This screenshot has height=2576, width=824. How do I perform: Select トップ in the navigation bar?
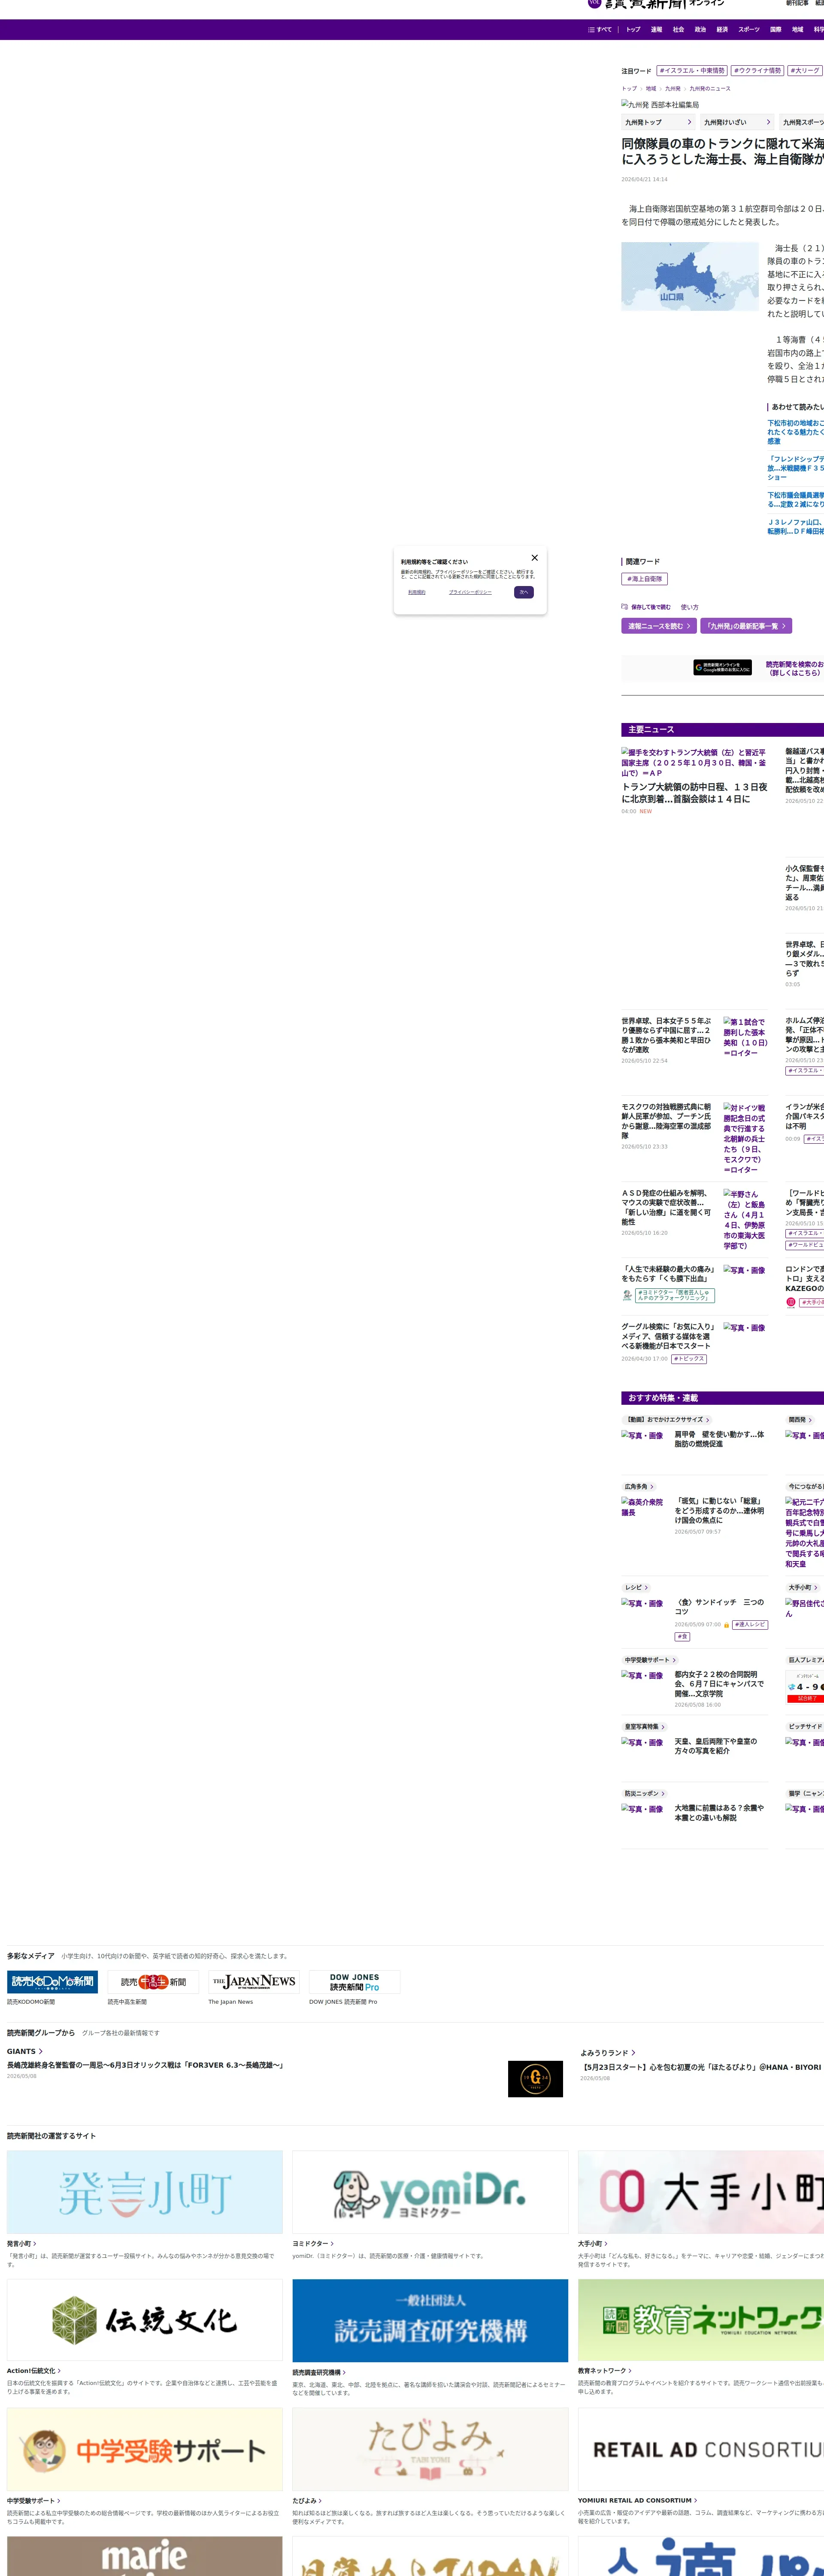[633, 30]
